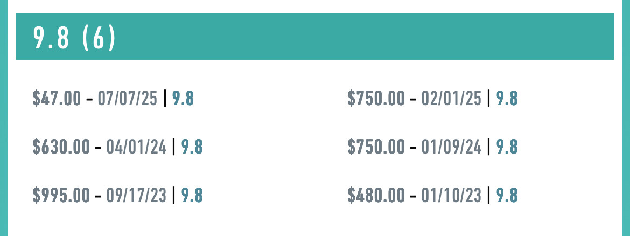Open the $750.00 sale dated 01/09/24
The height and width of the screenshot is (236, 630).
376,147
